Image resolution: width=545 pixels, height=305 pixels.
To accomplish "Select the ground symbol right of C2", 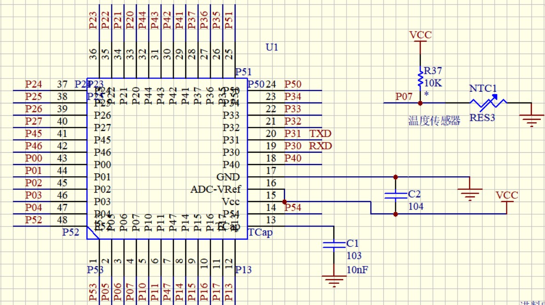I will click(x=470, y=193).
